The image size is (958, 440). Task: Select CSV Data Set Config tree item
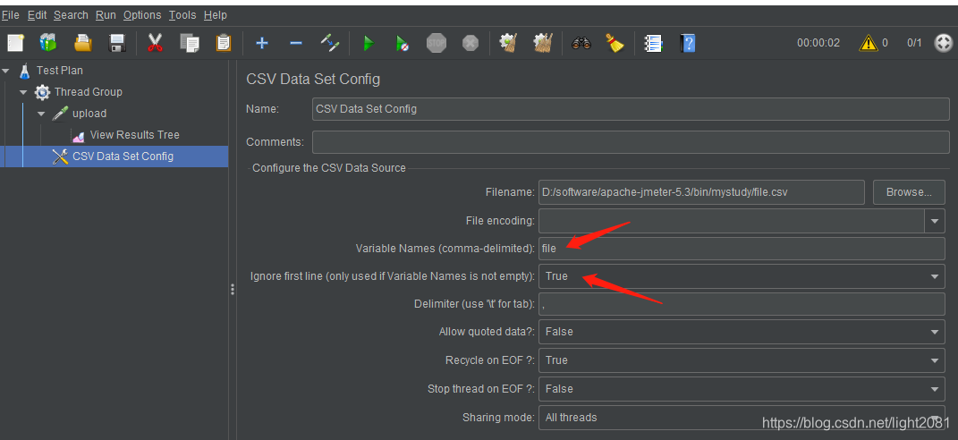(123, 157)
